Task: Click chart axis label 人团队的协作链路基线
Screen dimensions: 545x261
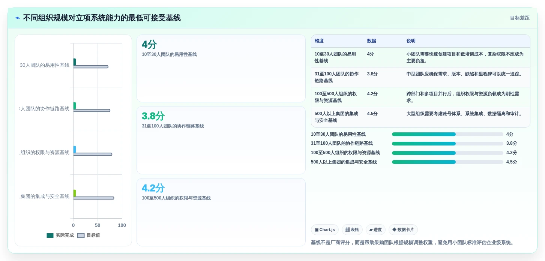Action: (45, 109)
